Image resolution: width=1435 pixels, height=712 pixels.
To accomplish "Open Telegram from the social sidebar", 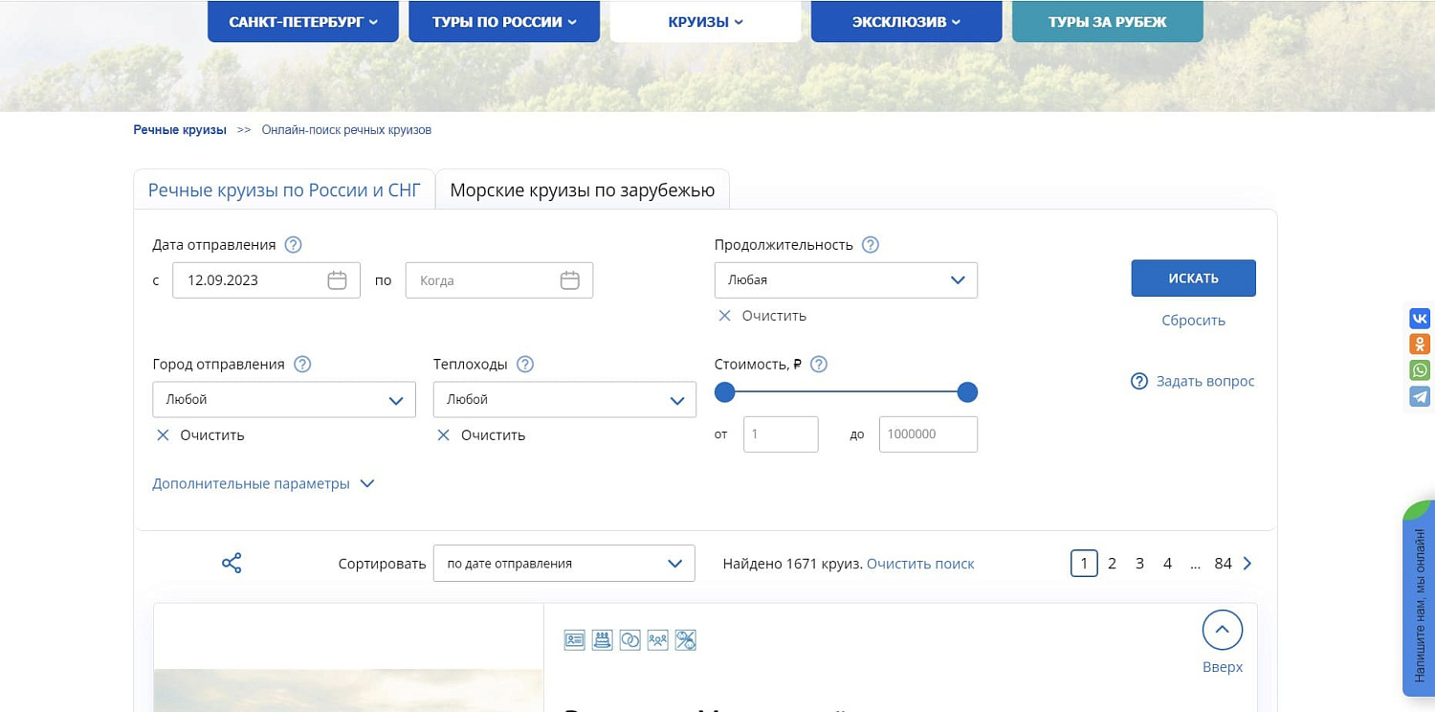I will coord(1420,396).
